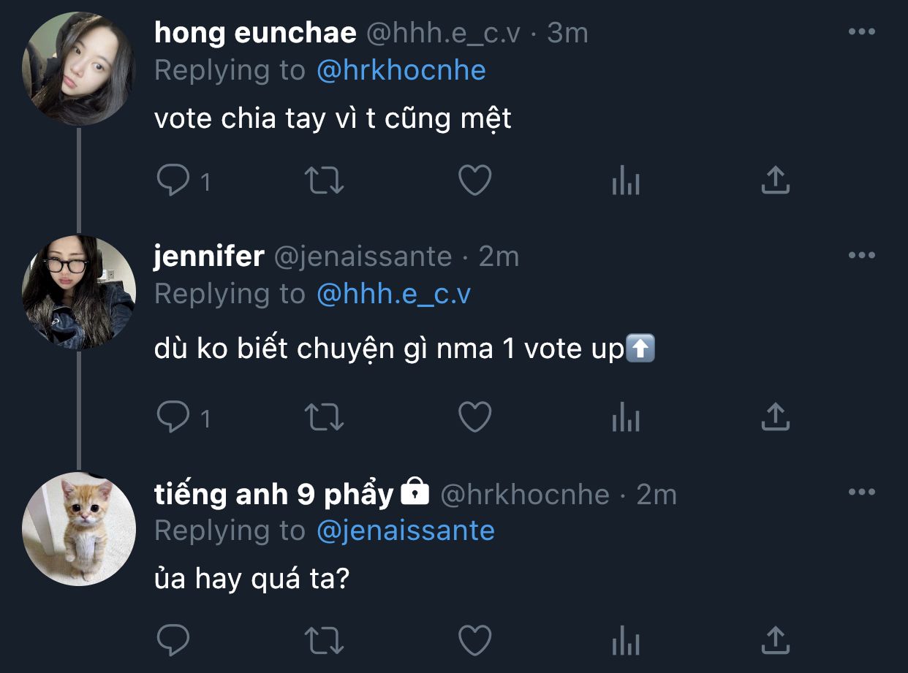Screen dimensions: 908x673
Task: Open the kitten avatar profile
Action: coord(78,528)
